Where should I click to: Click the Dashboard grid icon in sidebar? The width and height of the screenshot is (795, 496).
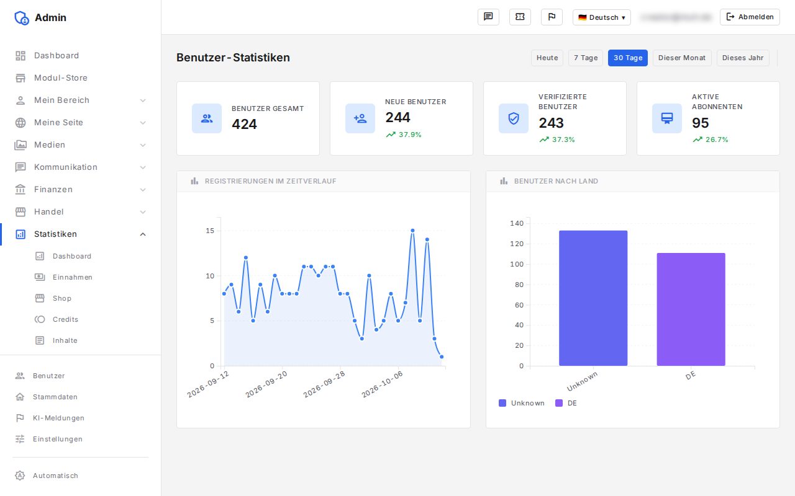[x=20, y=56]
